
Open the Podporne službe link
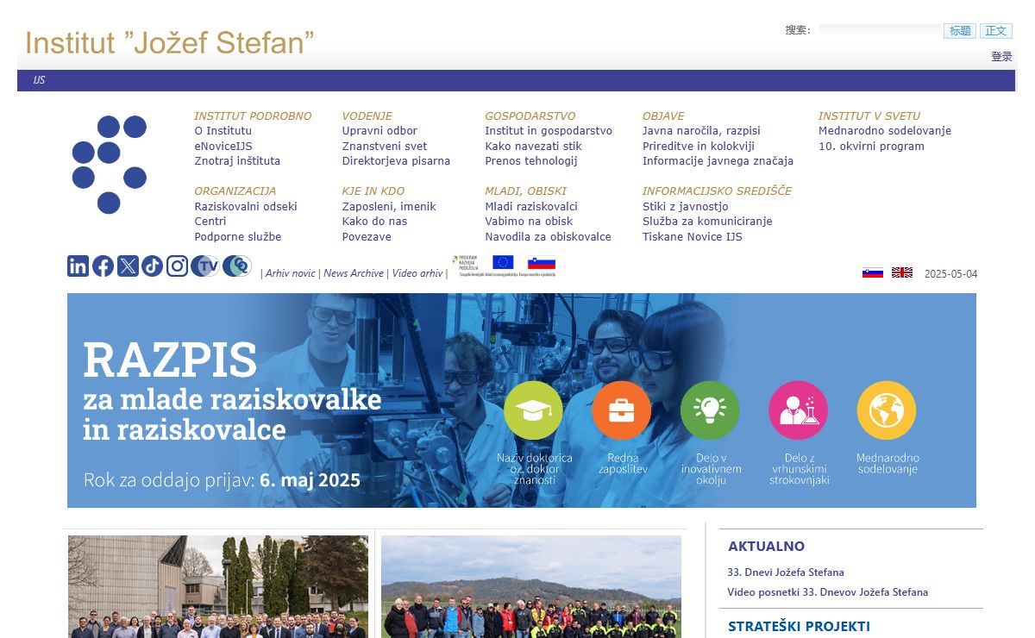click(238, 236)
